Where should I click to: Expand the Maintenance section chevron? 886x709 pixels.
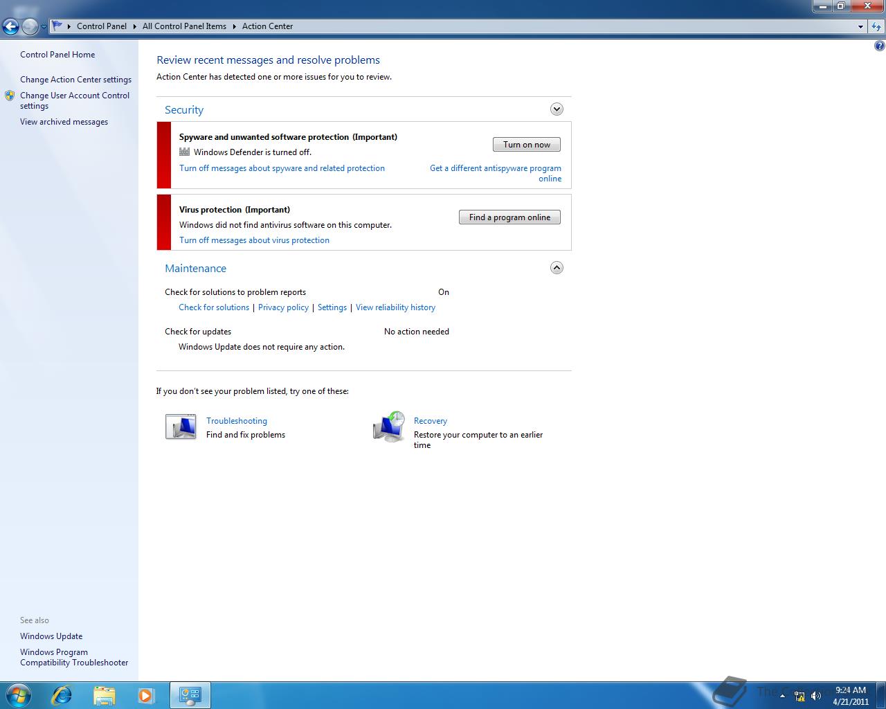click(557, 268)
